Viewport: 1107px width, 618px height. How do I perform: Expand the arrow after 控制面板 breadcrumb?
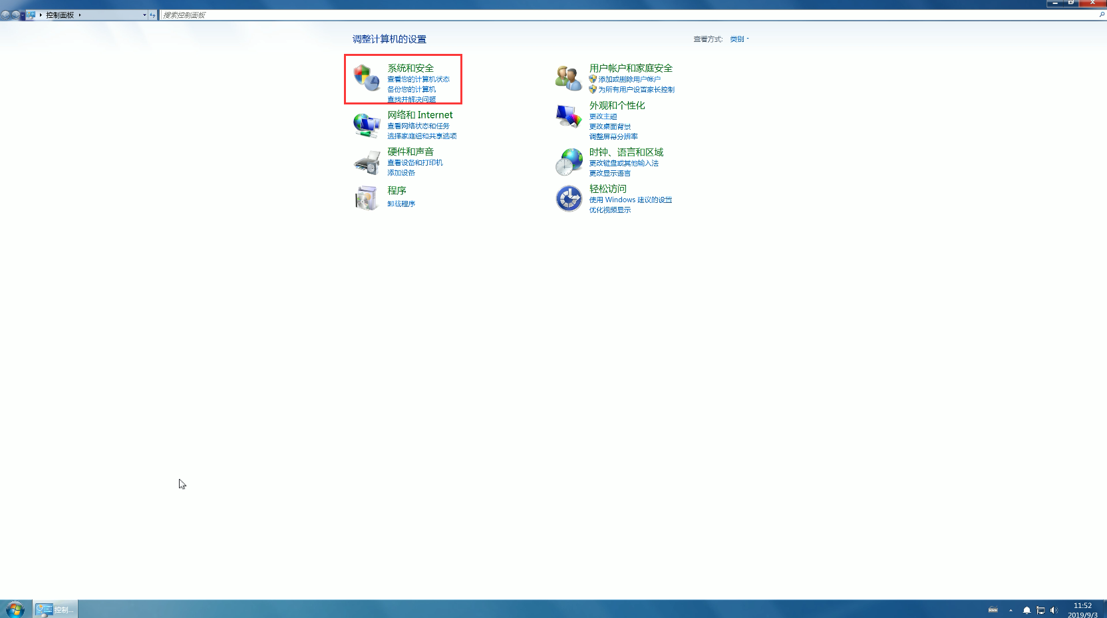(x=80, y=15)
